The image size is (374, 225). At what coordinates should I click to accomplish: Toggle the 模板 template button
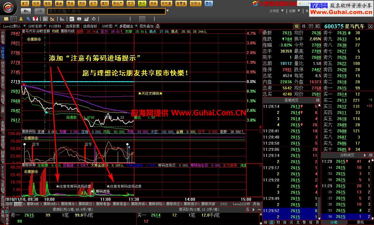pyautogui.click(x=18, y=204)
